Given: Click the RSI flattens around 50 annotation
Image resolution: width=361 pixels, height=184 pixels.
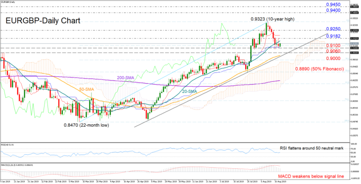Looking at the screenshot, I should coord(312,148).
